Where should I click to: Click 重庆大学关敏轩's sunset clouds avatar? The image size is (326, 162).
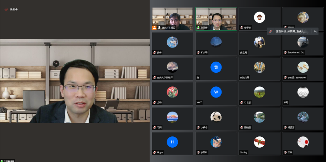[x=172, y=67]
